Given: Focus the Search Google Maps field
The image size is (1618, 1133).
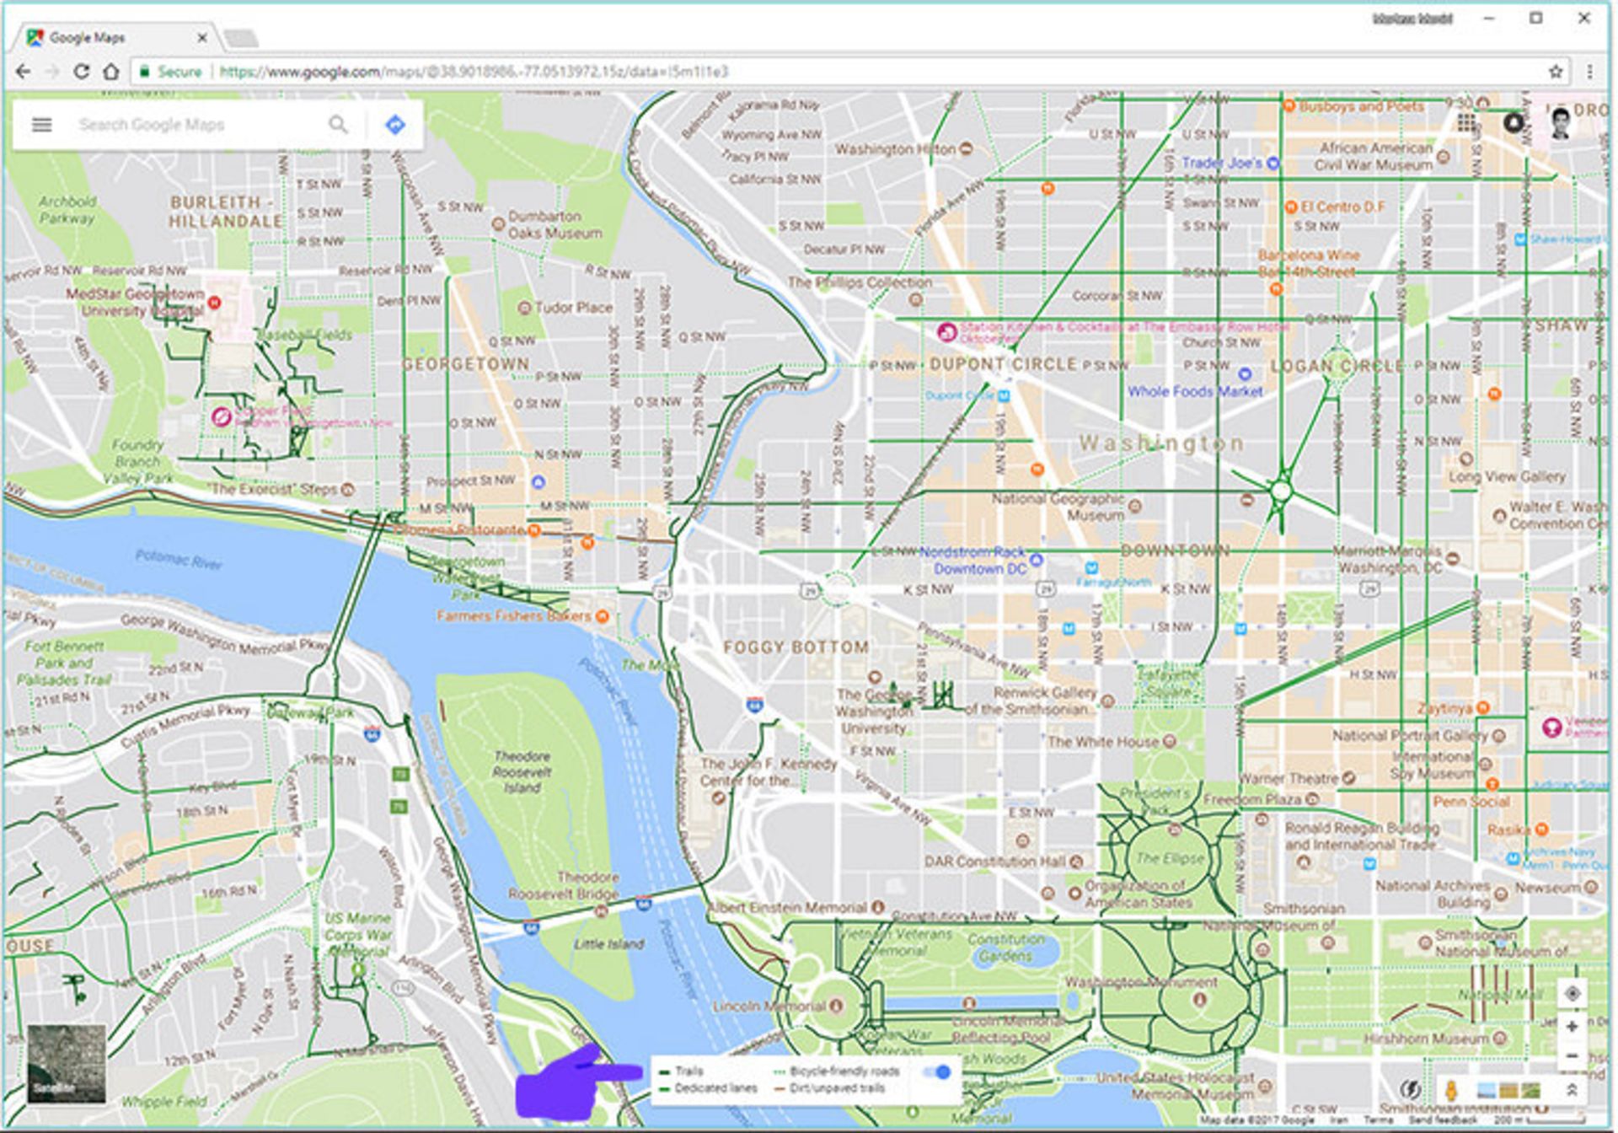Looking at the screenshot, I should [198, 125].
